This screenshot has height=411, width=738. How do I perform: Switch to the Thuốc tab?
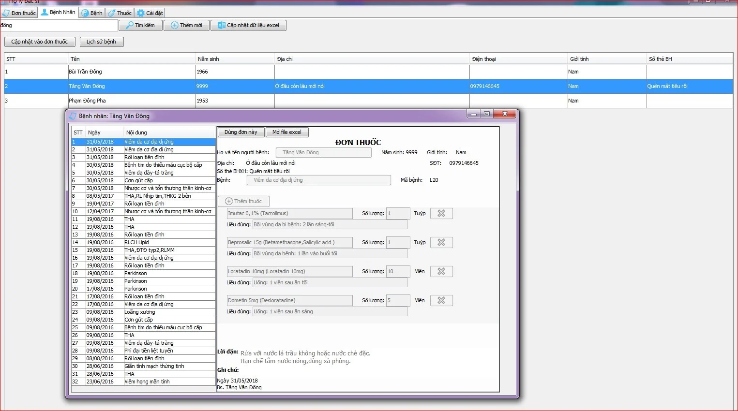click(x=120, y=13)
